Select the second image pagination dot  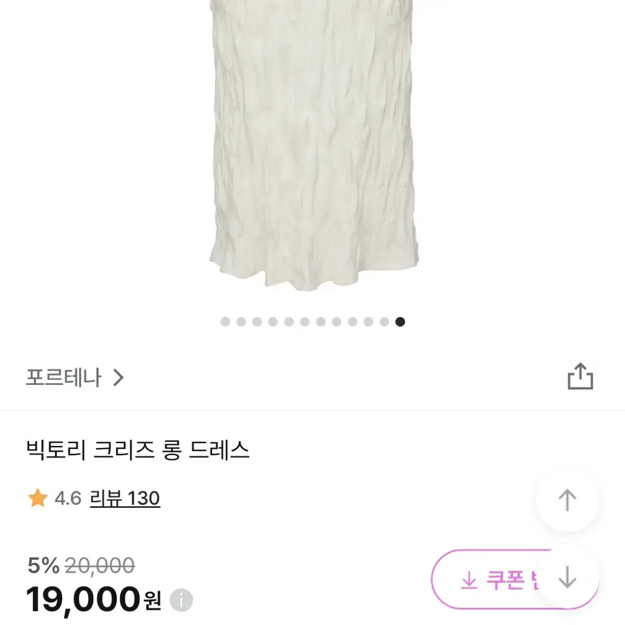[x=241, y=322]
